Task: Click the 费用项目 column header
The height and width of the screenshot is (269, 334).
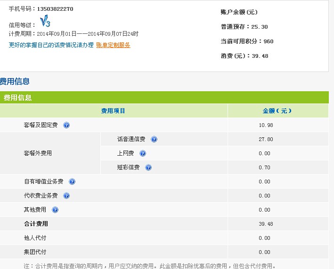Action: 113,111
